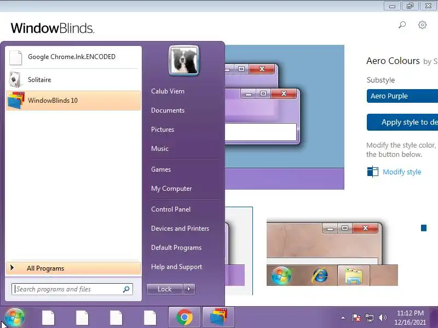Open the fourth blank file taskbar icon
This screenshot has width=438, height=328.
tap(150, 318)
